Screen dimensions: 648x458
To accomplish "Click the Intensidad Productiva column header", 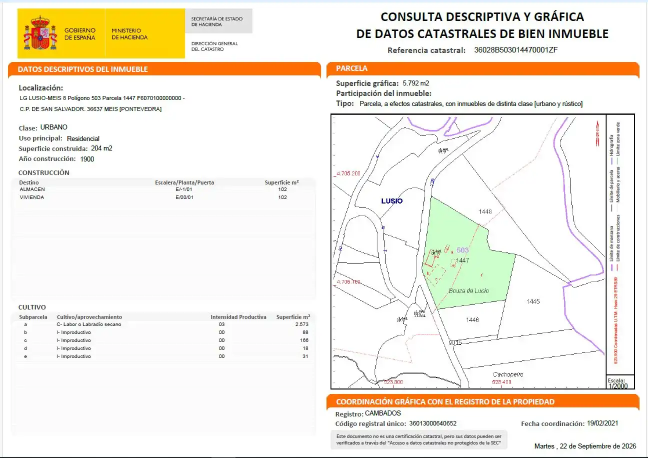I will pyautogui.click(x=238, y=317).
